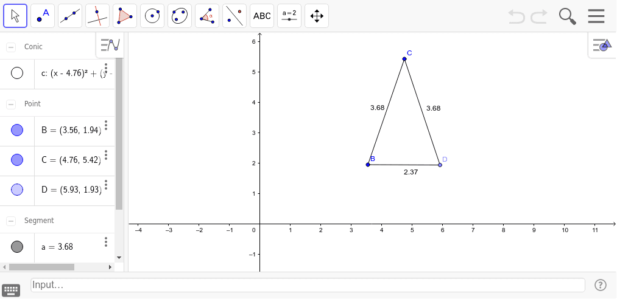
Task: Click the scroll right arrow in Algebra panel
Action: tap(110, 267)
